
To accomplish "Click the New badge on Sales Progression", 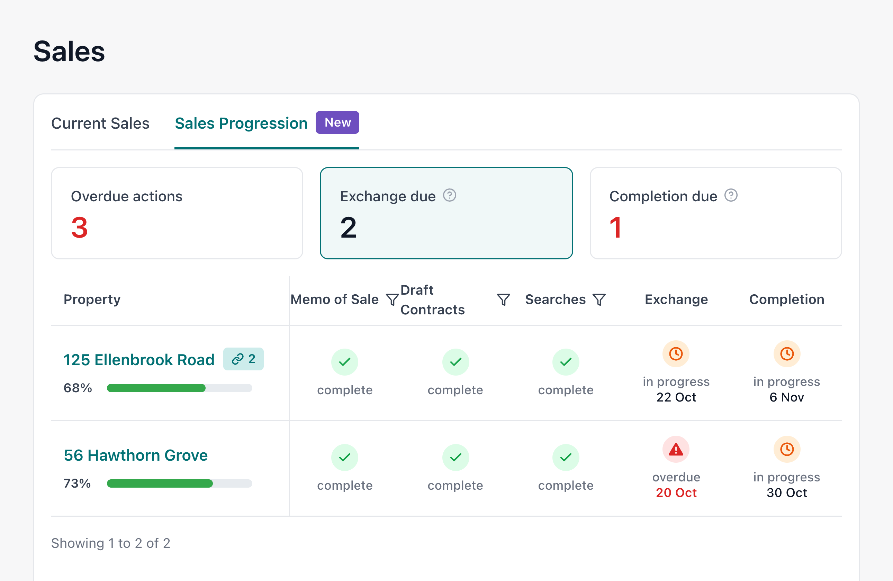I will (x=337, y=122).
